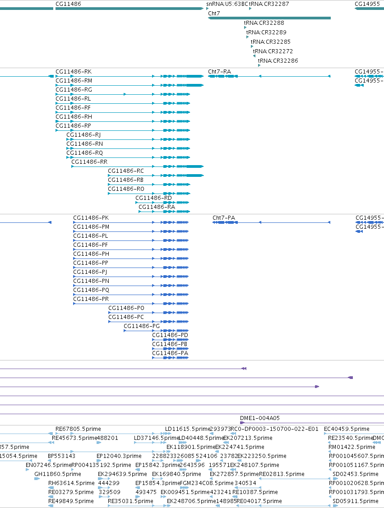Viewport: 384px width, 508px height.
Task: Select protein CG11486-PN
Action: [x=92, y=281]
